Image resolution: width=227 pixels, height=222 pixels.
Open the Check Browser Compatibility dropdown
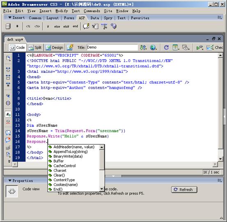click(x=214, y=47)
